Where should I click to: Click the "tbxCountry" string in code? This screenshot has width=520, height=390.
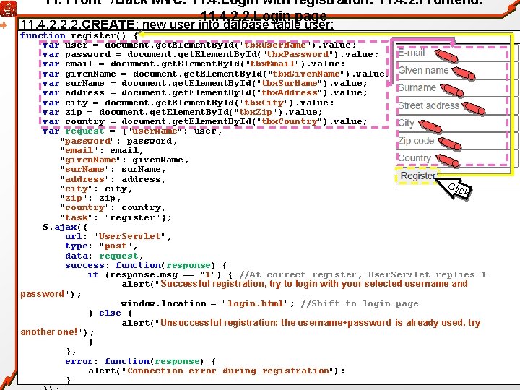[x=289, y=121]
